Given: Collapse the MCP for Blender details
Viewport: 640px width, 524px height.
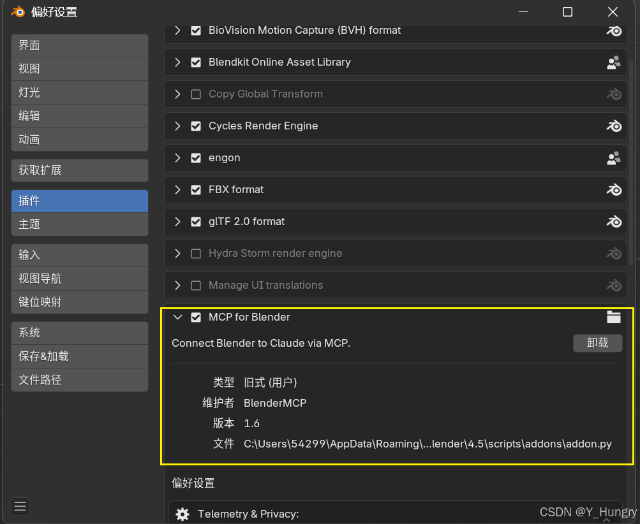Looking at the screenshot, I should tap(177, 317).
